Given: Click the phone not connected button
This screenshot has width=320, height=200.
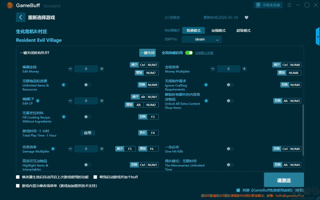Looking at the screenshot, I should click(x=268, y=5).
